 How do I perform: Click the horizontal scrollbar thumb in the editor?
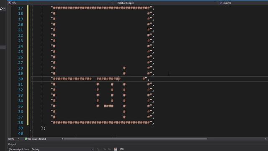tap(135, 139)
